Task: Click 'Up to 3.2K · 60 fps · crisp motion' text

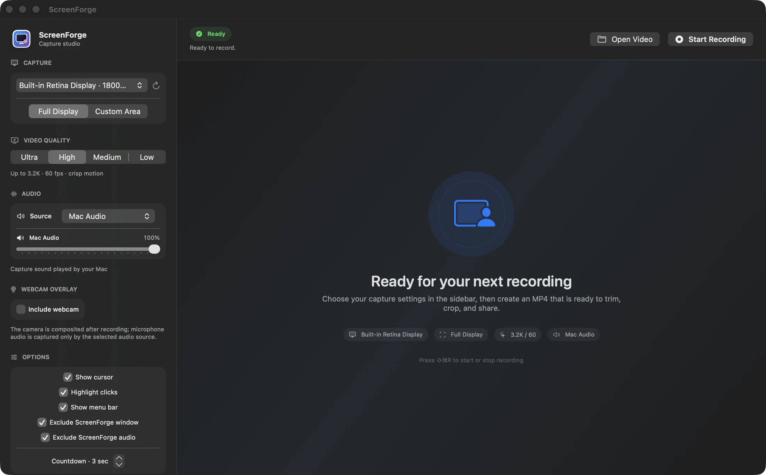Action: (x=57, y=173)
